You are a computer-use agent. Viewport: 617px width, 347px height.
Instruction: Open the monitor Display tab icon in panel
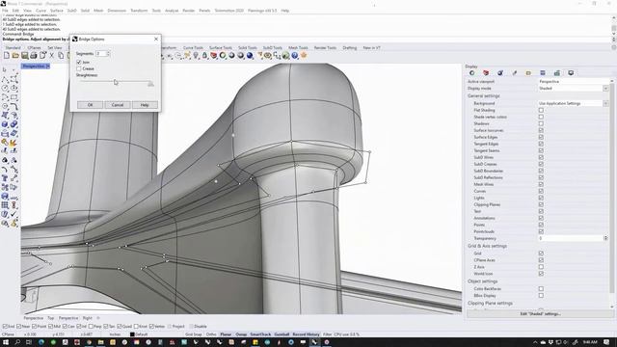click(571, 73)
